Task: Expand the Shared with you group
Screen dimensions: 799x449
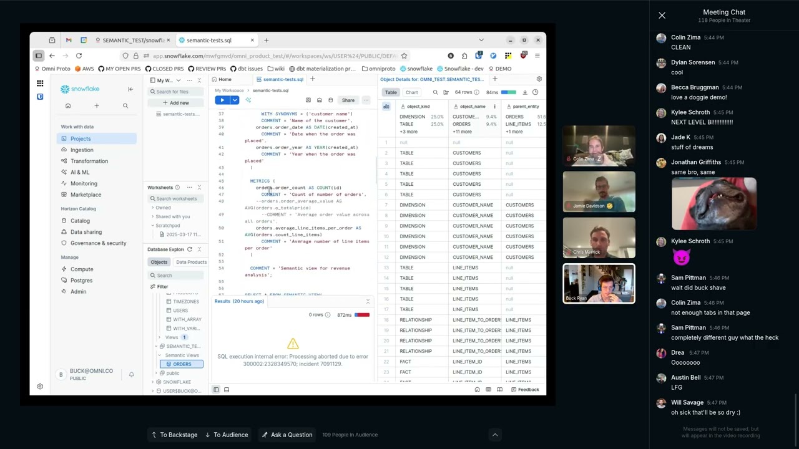Action: pos(152,216)
